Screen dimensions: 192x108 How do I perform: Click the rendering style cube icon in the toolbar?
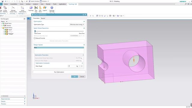click(x=118, y=16)
